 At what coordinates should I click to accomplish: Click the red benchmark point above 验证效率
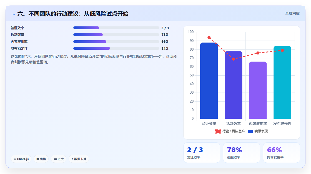(209, 37)
